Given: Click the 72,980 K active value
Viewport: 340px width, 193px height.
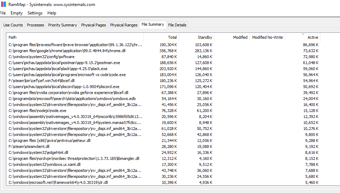Looking at the screenshot, I should point(311,57).
